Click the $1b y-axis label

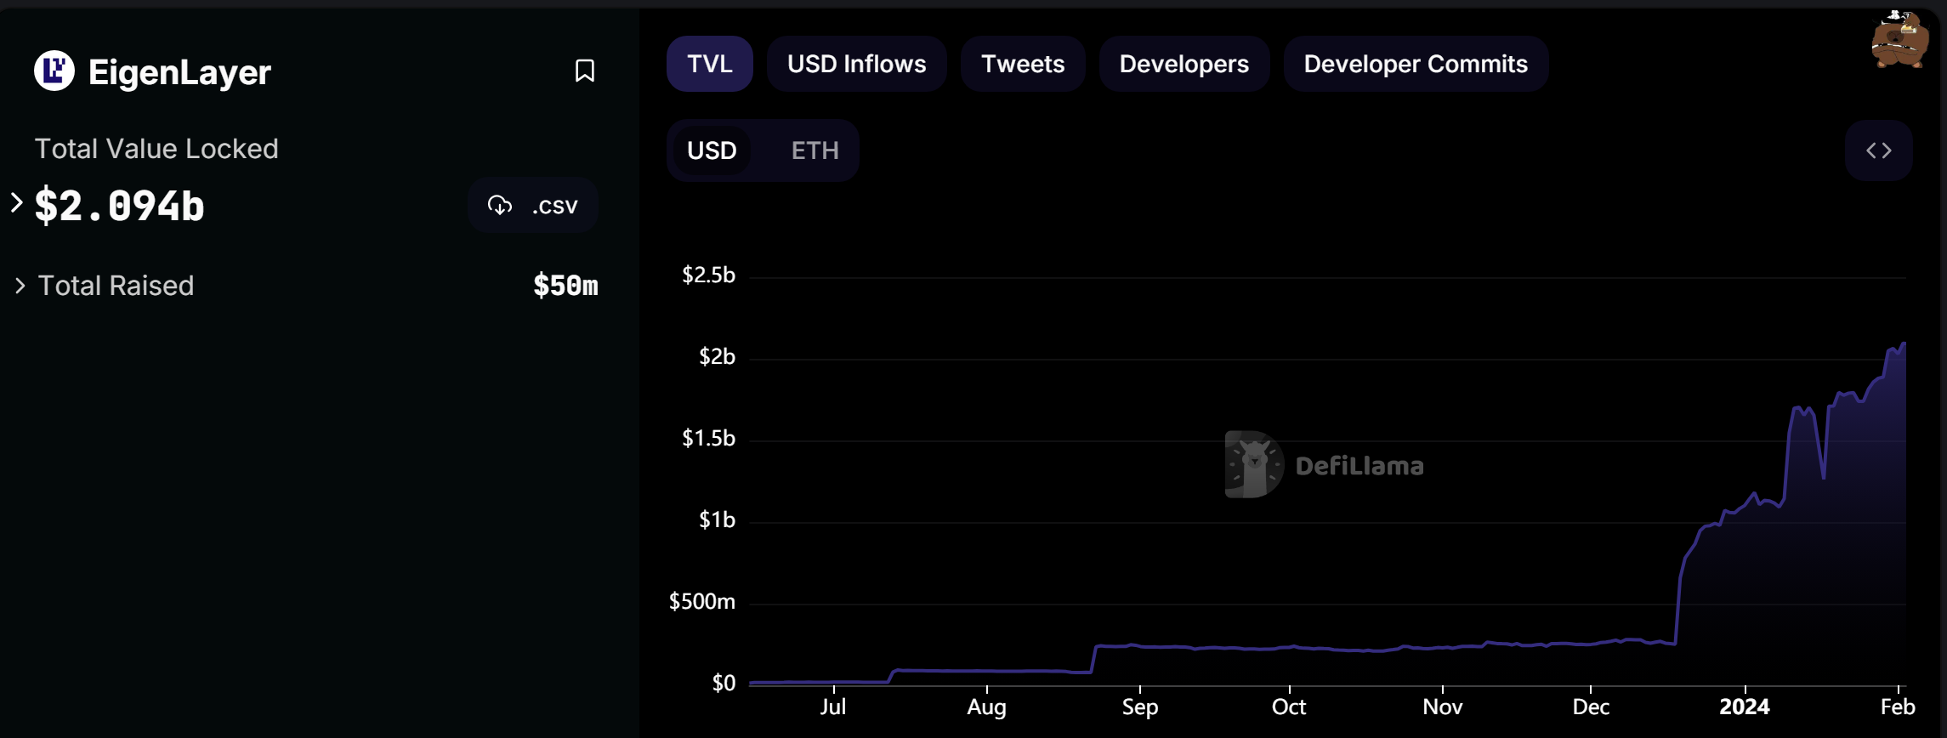717,519
